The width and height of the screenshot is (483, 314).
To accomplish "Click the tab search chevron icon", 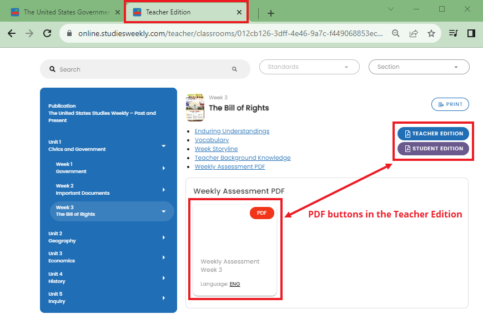I will point(391,9).
